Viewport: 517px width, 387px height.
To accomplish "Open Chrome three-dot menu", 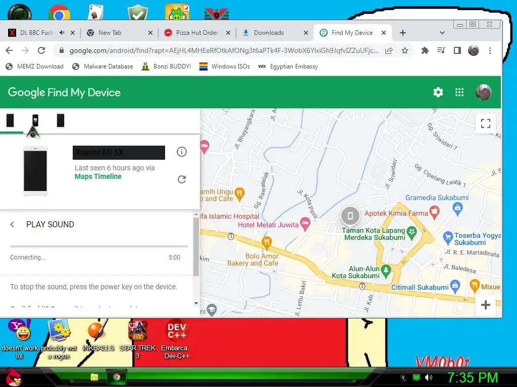I will [490, 50].
